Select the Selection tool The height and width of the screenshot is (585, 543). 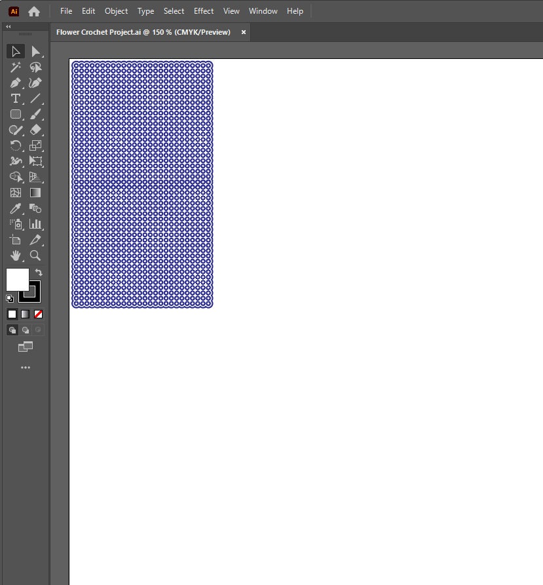coord(15,51)
